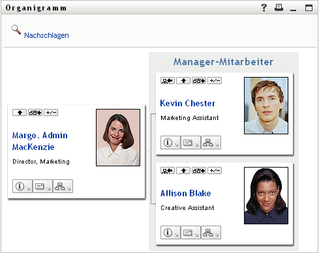Click the 'Director, Marketing' title text

41,162
